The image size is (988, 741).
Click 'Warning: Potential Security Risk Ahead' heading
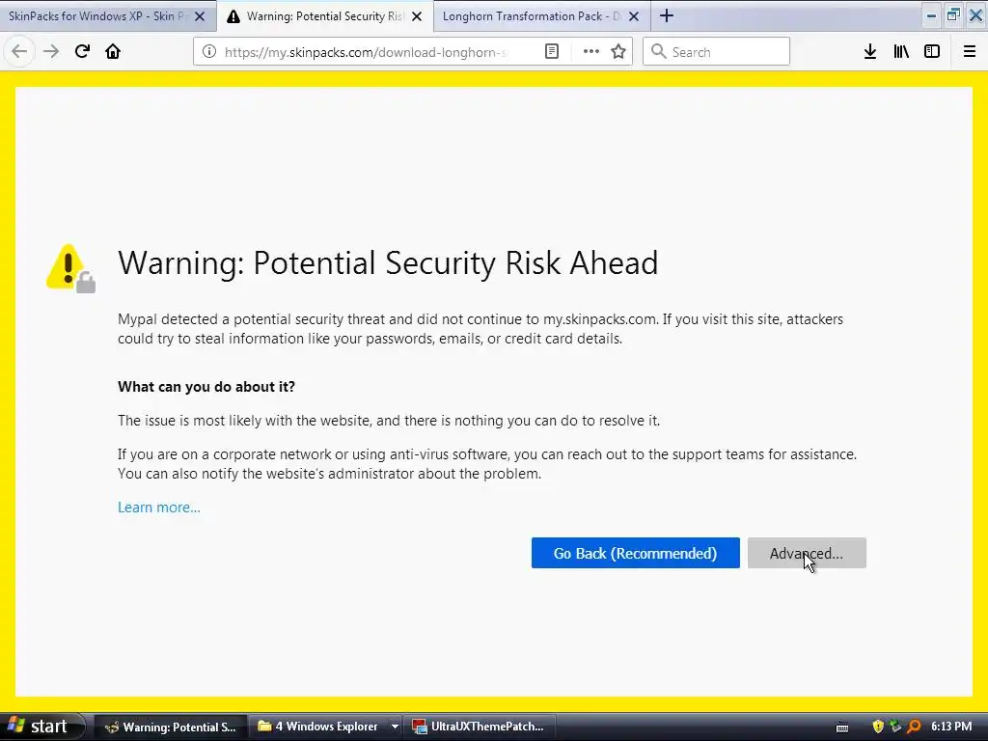click(x=388, y=263)
